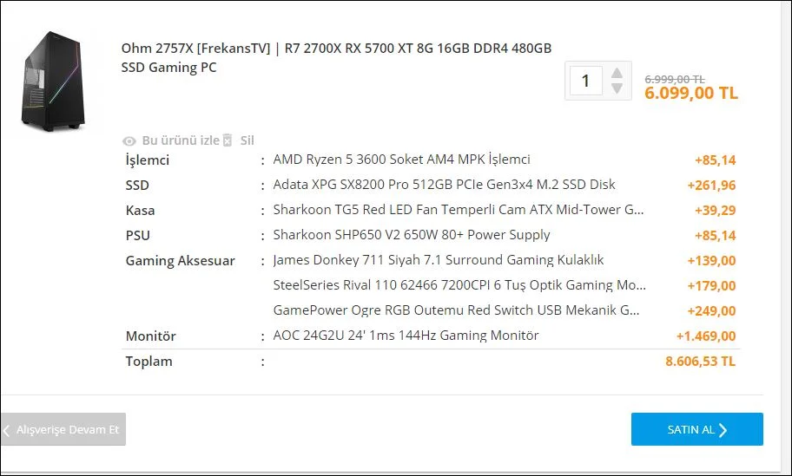Screen dimensions: 792x476
Task: Decrease quantity with the down arrow
Action: coord(617,88)
